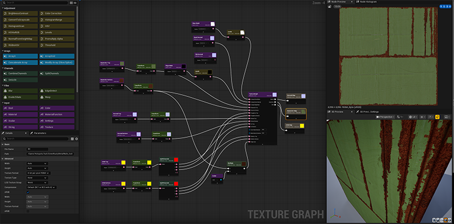Click the Concatenate Array node icon
The width and height of the screenshot is (454, 224).
tap(6, 62)
